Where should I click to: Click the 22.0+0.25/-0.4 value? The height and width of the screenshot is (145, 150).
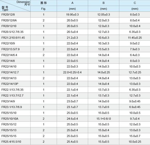coord(72,72)
